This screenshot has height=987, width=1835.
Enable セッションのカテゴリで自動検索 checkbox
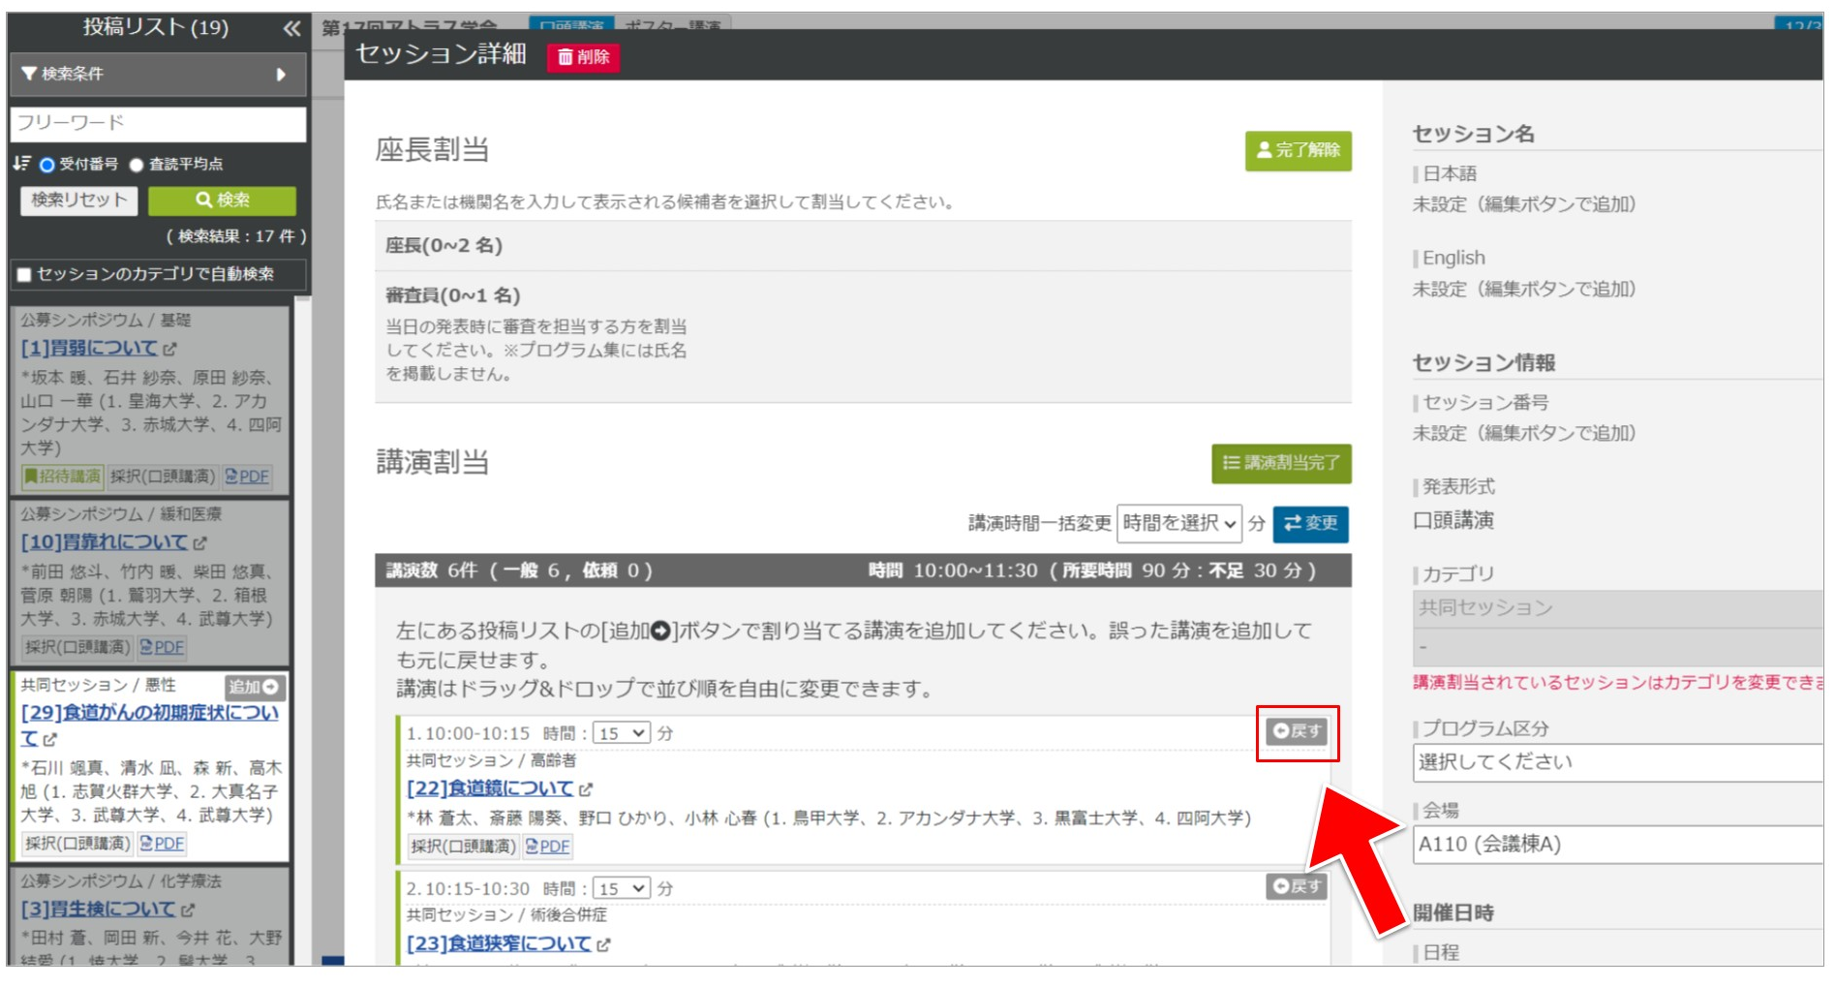[x=24, y=275]
